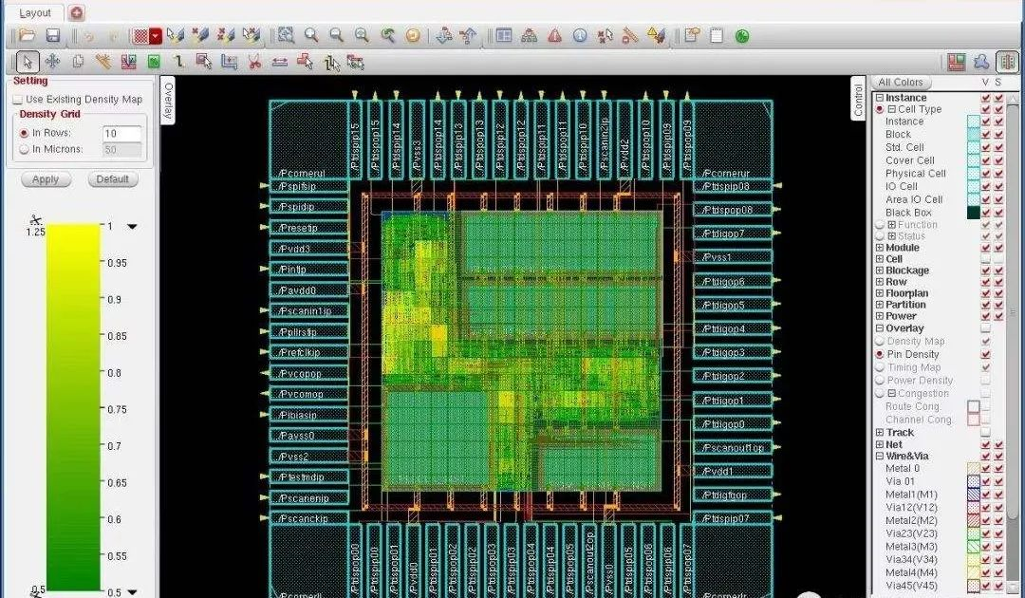
Task: Collapse the Wire&Via tree node
Action: pyautogui.click(x=880, y=457)
